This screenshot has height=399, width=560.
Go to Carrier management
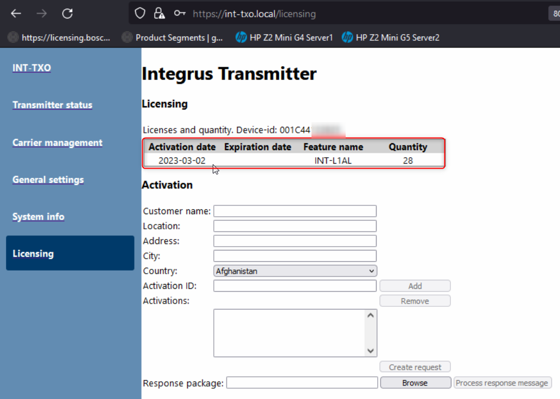[x=58, y=143]
